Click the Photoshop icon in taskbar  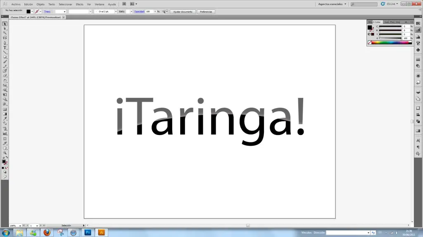88,232
